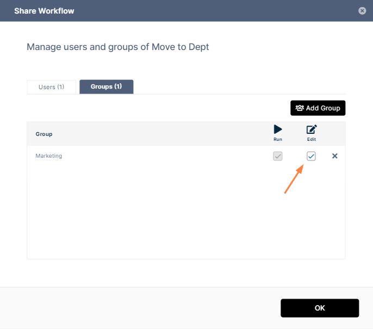Click the Share Workflow title bar text
Screen dimensions: 373x329
pos(44,11)
